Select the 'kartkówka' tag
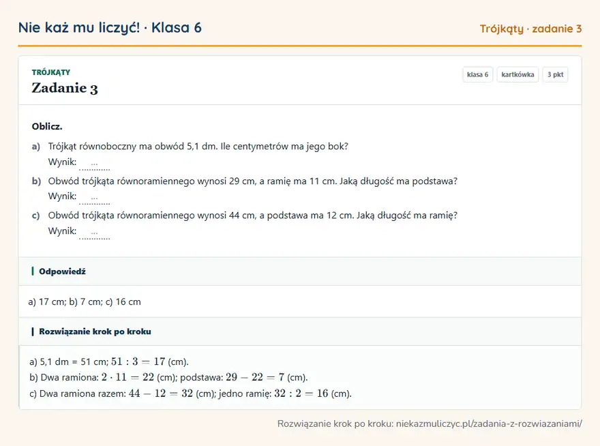 point(517,74)
